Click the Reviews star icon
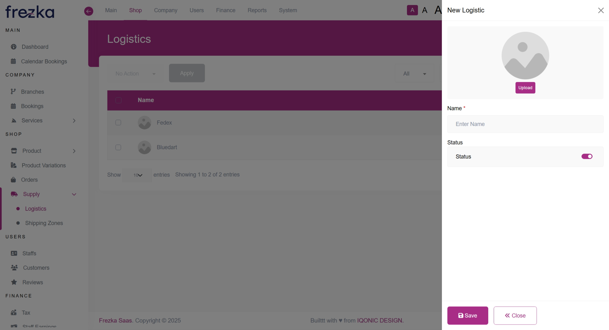The width and height of the screenshot is (609, 330). [14, 282]
